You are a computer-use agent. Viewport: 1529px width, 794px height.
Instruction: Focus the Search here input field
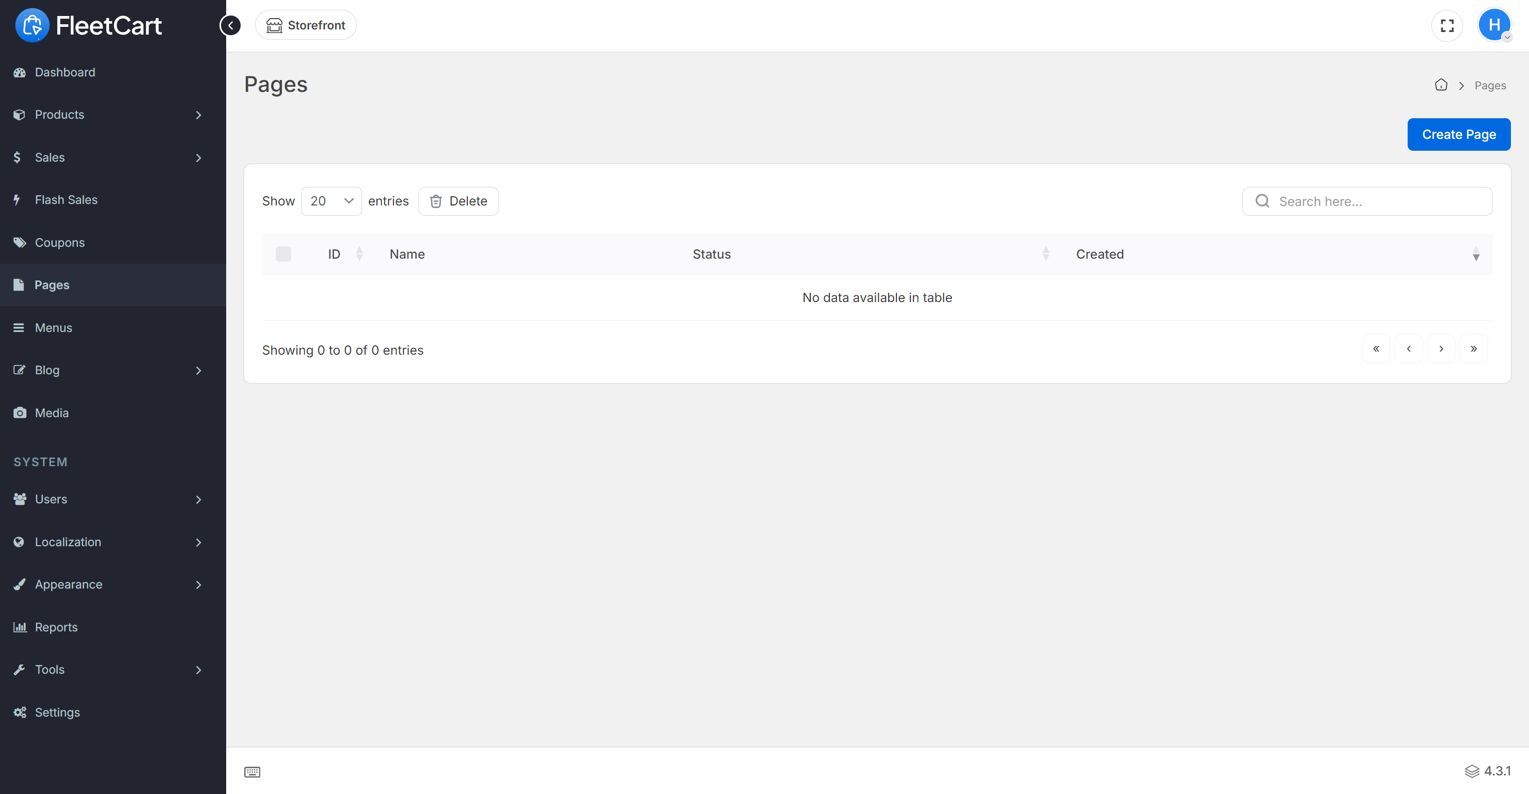1377,202
